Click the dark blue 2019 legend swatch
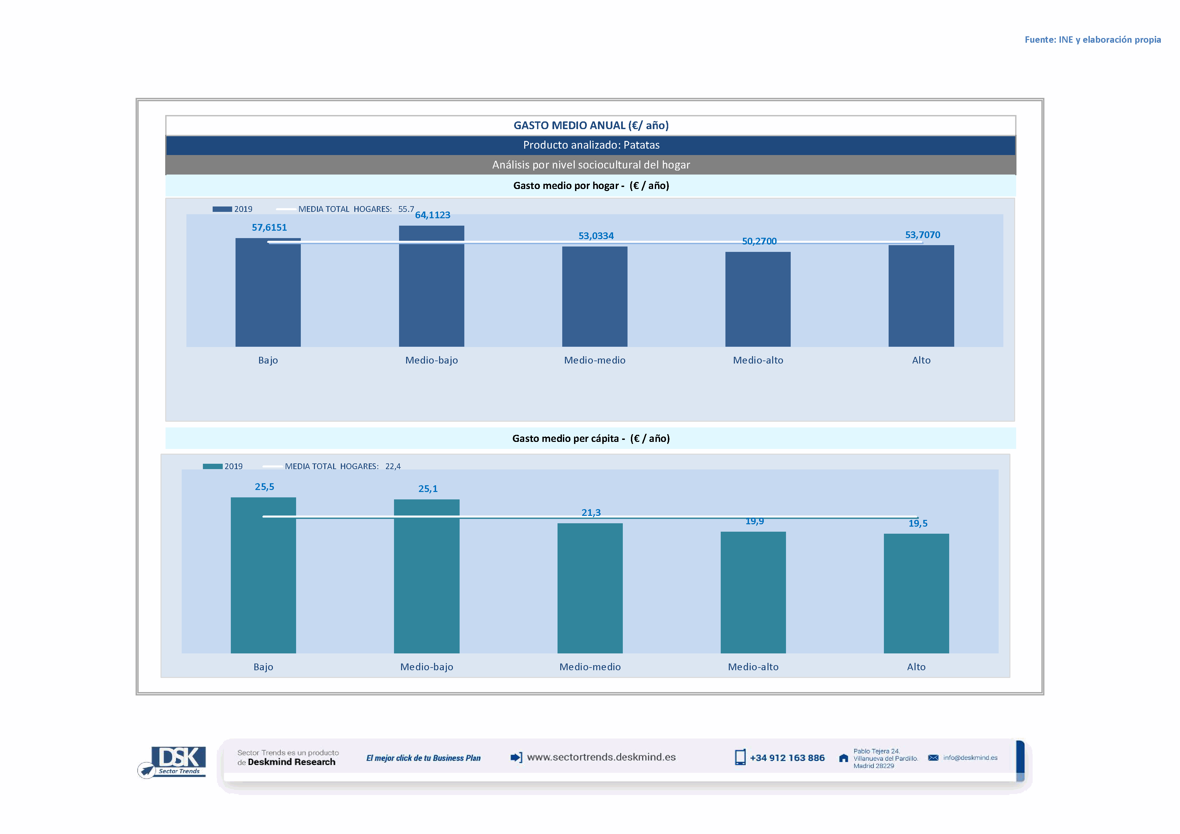Viewport: 1180px width, 834px height. coord(222,209)
